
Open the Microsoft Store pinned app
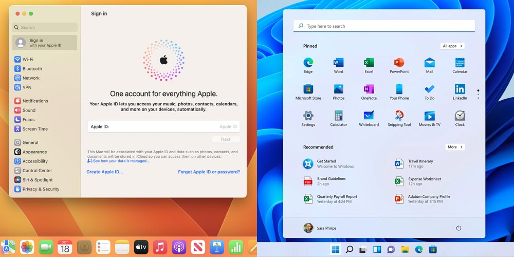(x=308, y=89)
